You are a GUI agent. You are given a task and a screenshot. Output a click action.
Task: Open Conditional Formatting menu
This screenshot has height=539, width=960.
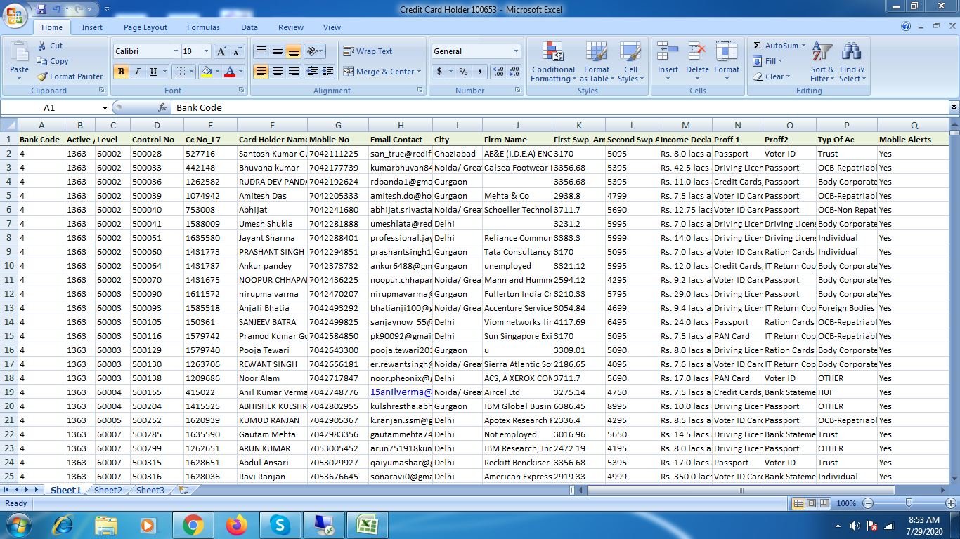click(x=553, y=62)
